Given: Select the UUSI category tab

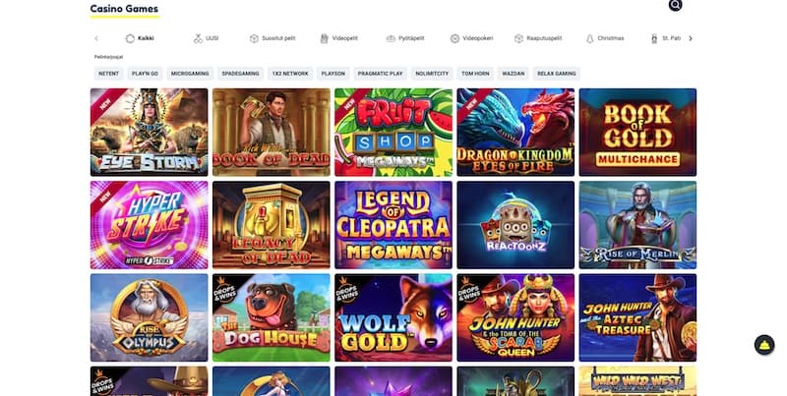Looking at the screenshot, I should point(206,38).
